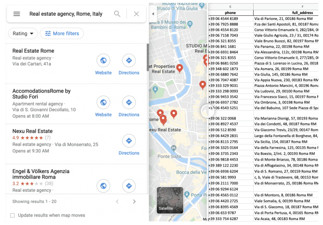
Task: Click the Museo Nazionale Etrusco museum marker icon
Action: click(x=202, y=6)
